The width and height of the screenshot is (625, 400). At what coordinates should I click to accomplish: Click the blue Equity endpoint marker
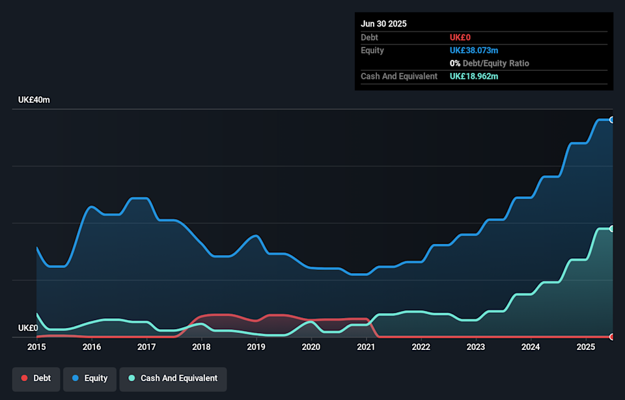click(x=611, y=120)
